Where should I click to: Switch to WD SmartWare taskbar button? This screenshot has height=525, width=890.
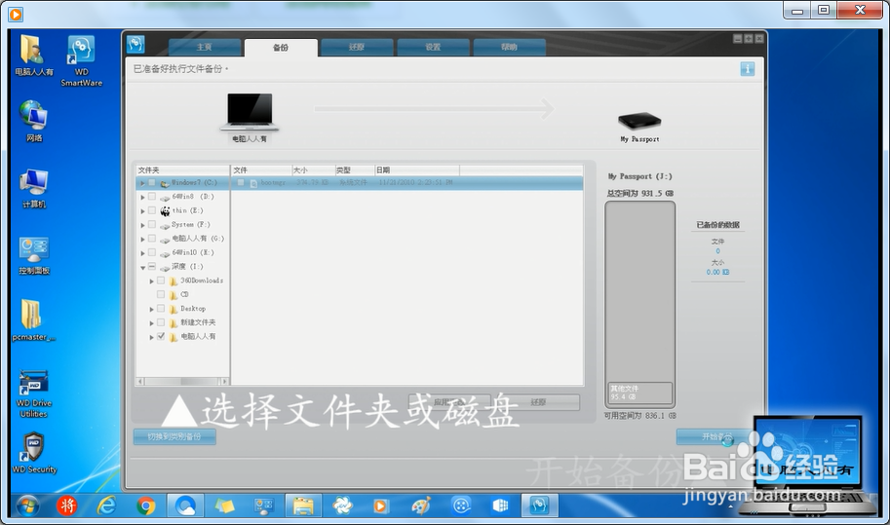[539, 506]
